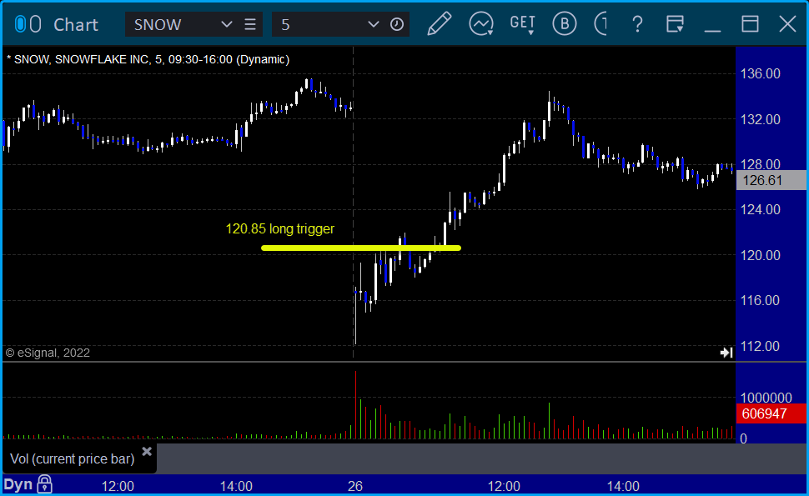The height and width of the screenshot is (496, 809).
Task: Click the 1000000 volume axis label
Action: tap(766, 398)
